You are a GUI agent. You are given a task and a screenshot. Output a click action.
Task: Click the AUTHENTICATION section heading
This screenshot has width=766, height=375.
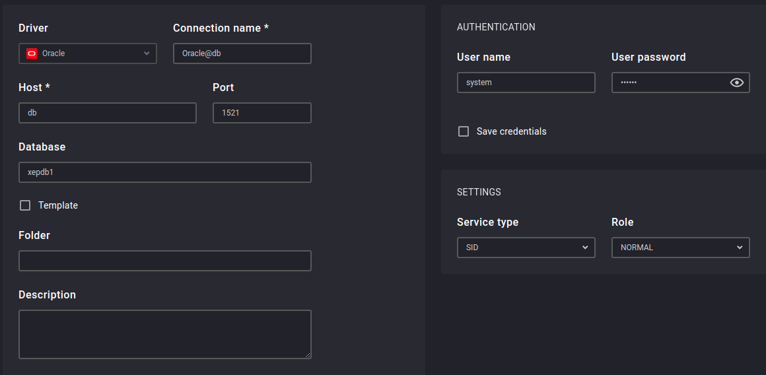coord(496,27)
